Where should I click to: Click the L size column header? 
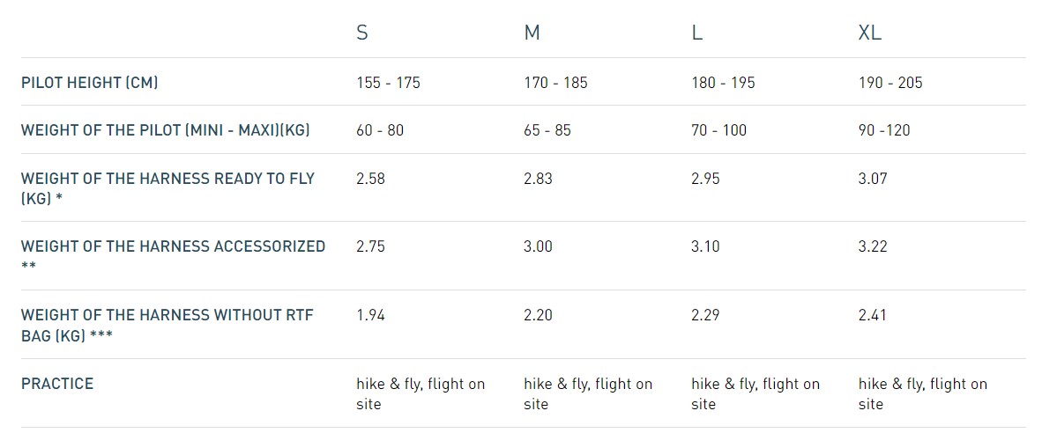click(697, 33)
